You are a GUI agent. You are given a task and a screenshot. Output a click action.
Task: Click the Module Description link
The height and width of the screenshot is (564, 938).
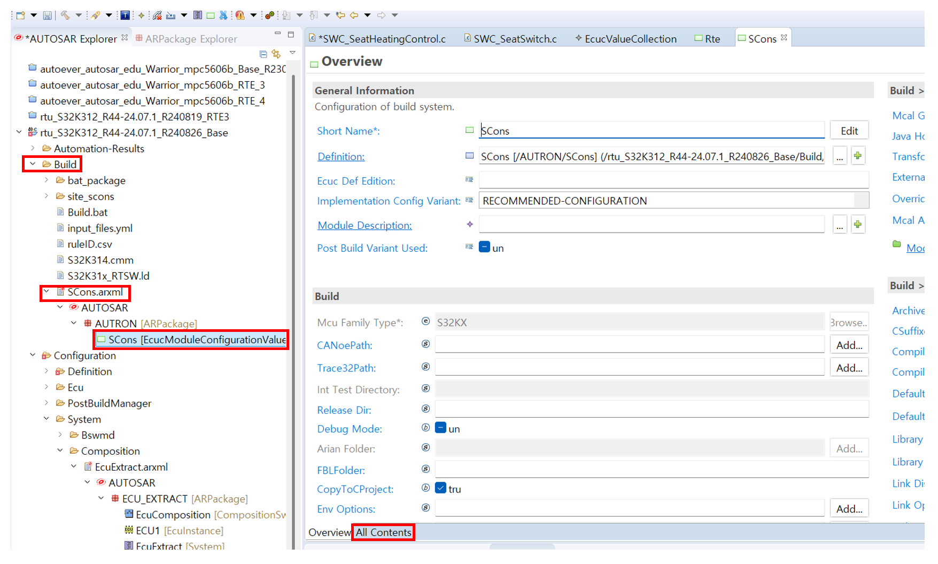click(365, 225)
